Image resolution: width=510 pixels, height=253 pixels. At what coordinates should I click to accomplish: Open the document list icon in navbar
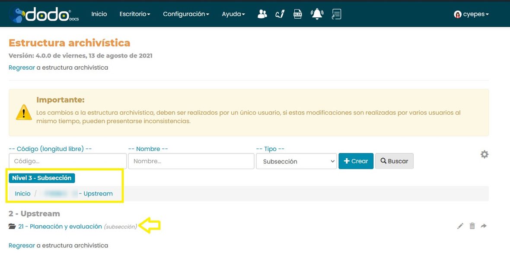336,14
